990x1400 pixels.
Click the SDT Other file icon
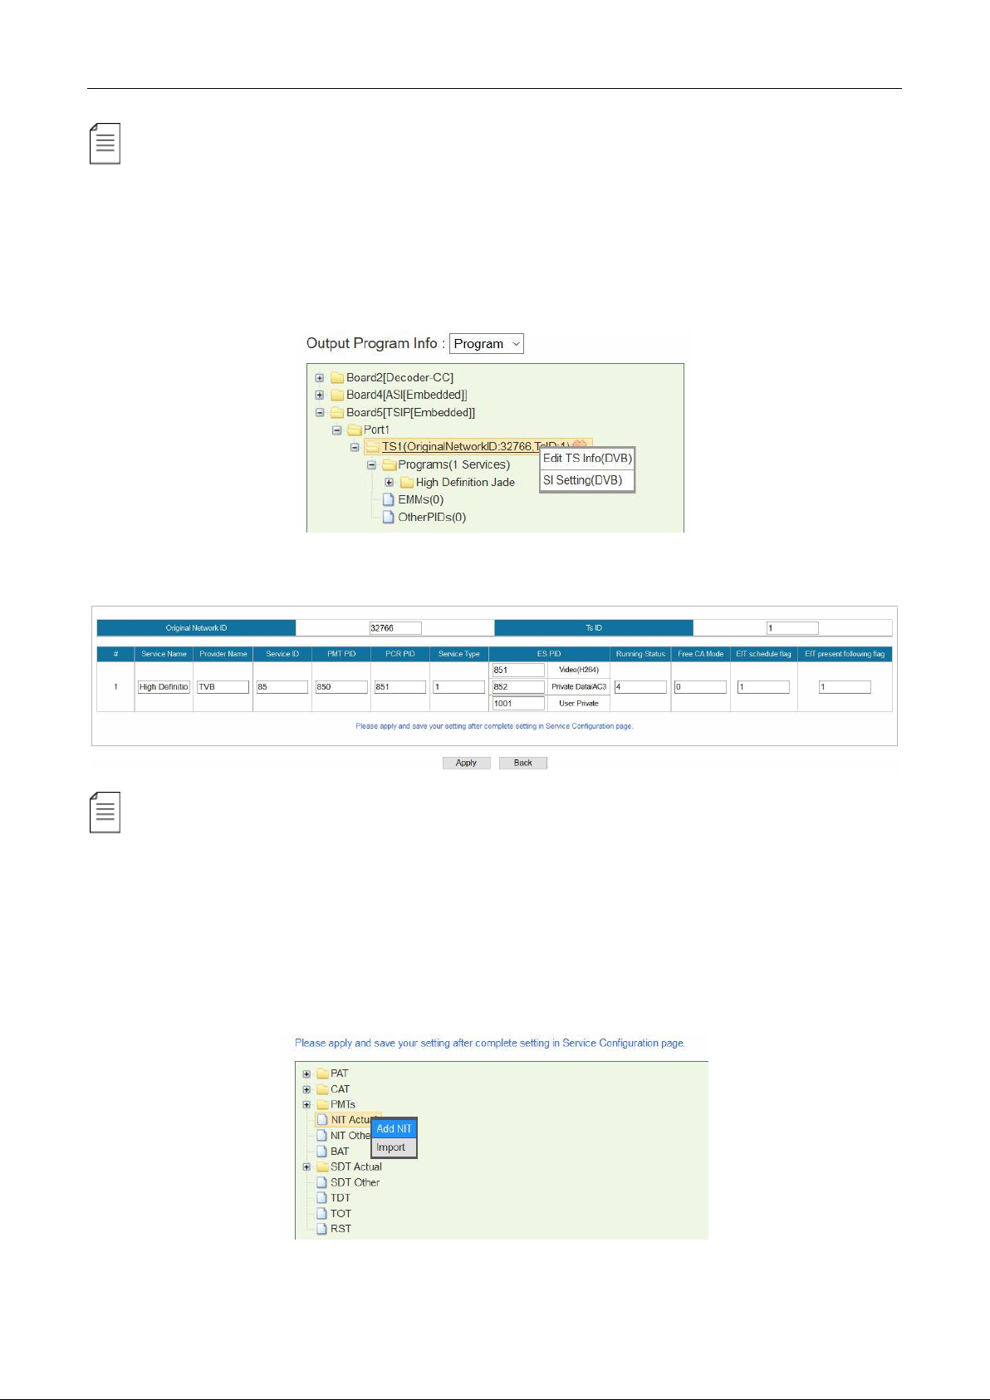[322, 1182]
